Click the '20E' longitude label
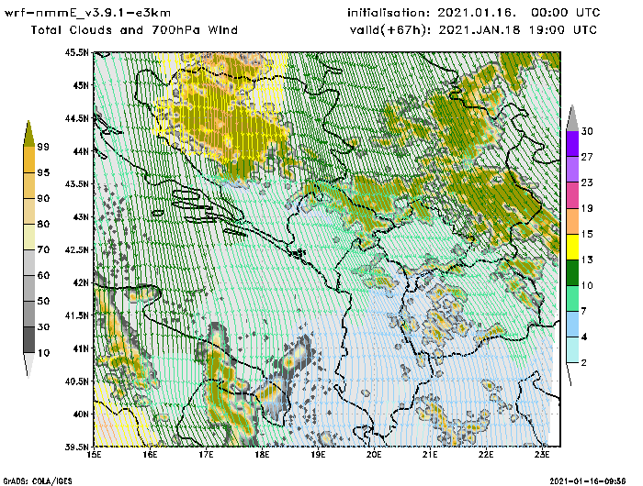The image size is (643, 486). click(x=374, y=455)
